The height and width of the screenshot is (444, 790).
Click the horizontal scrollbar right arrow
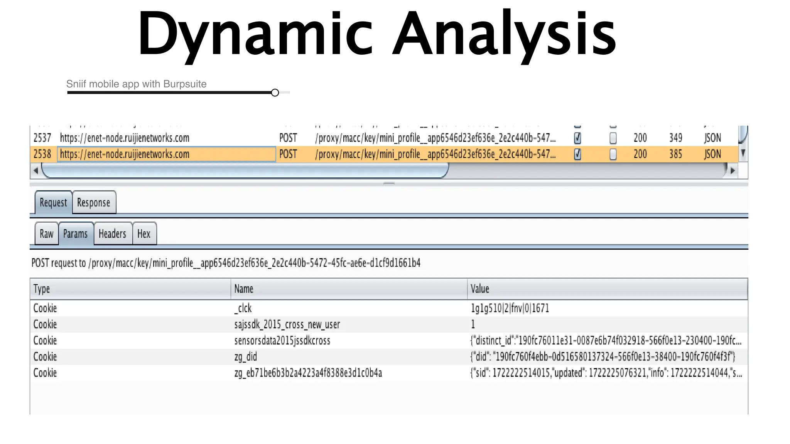pos(733,170)
